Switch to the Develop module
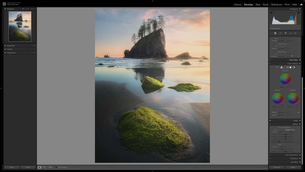The image size is (305, 172). 248,5
